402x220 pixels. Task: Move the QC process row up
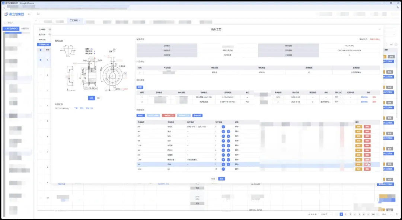[223, 169]
